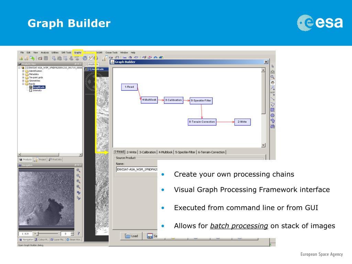Open Navigation panel help question mark
The width and height of the screenshot is (352, 264).
(x=78, y=233)
